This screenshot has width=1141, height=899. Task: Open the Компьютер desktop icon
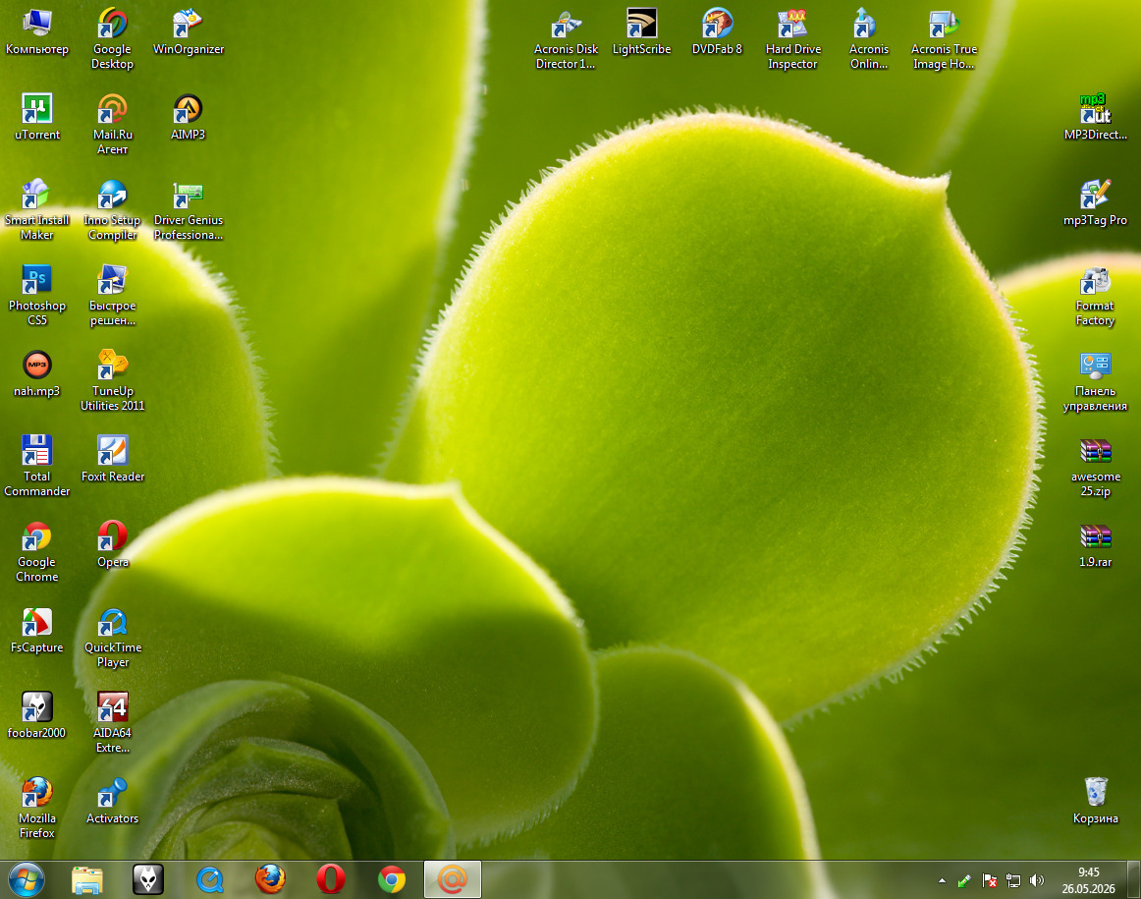coord(37,32)
